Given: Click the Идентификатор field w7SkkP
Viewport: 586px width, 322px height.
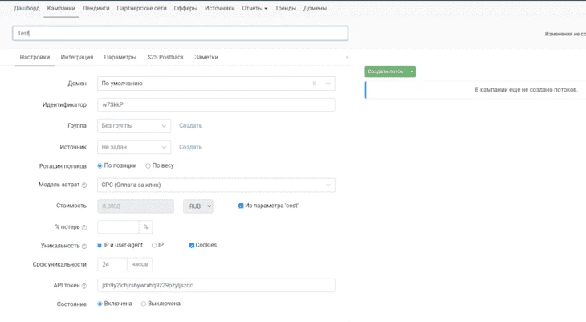Looking at the screenshot, I should [216, 104].
